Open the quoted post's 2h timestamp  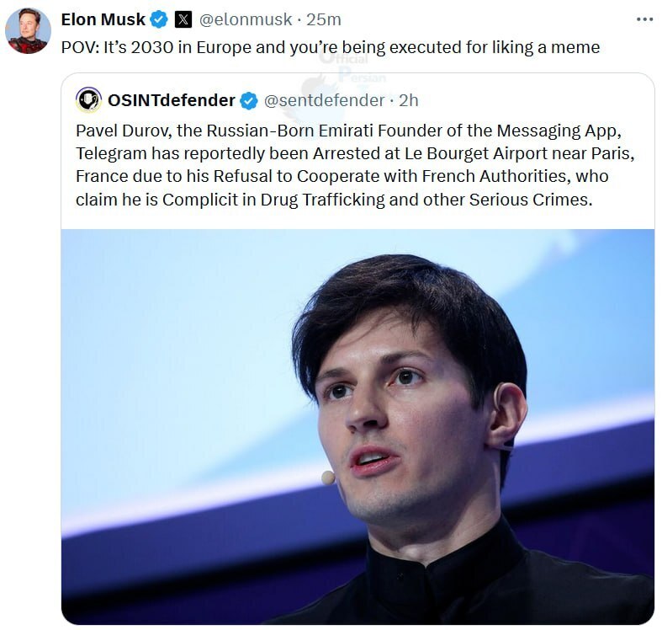point(408,101)
